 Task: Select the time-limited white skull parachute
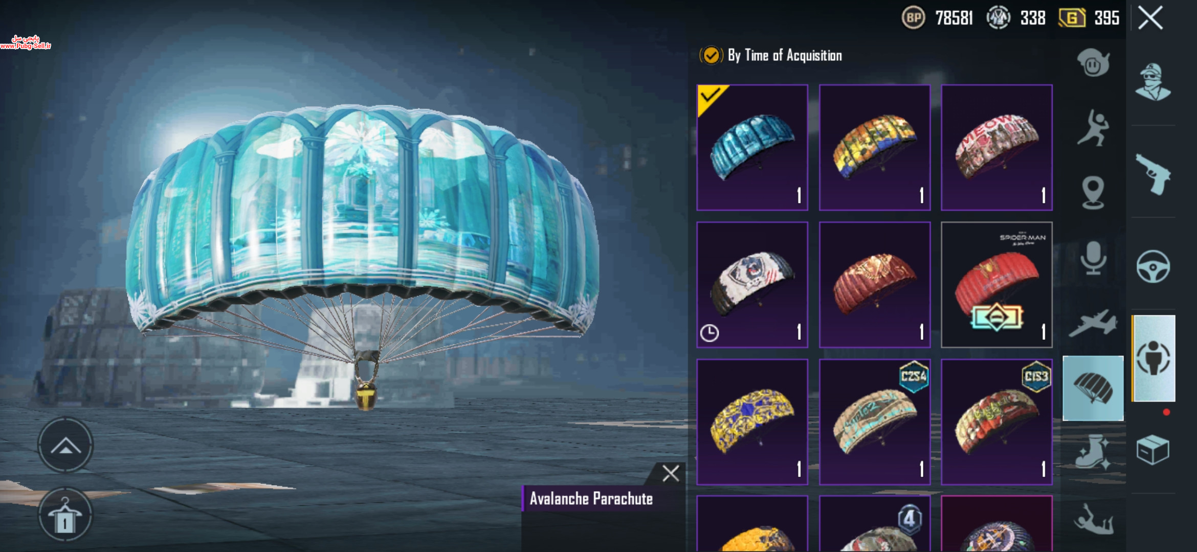point(752,285)
